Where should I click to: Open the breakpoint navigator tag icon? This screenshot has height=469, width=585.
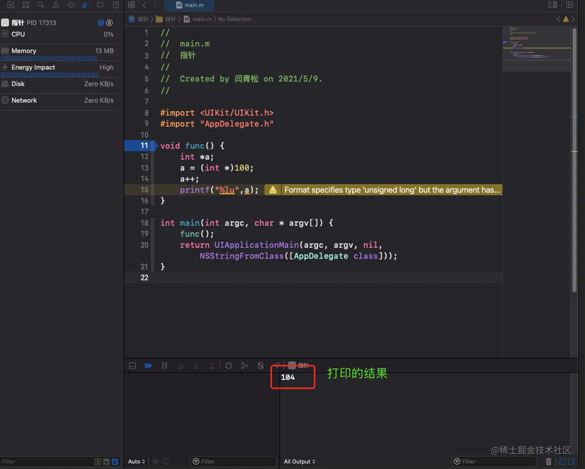tap(100, 5)
